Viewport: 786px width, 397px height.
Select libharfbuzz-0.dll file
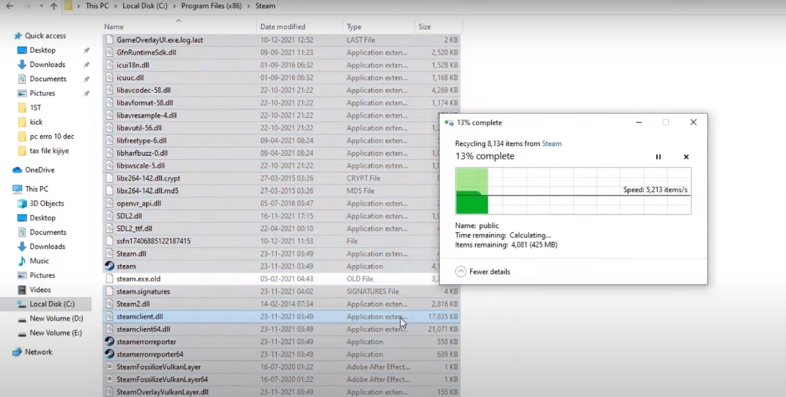coord(142,153)
